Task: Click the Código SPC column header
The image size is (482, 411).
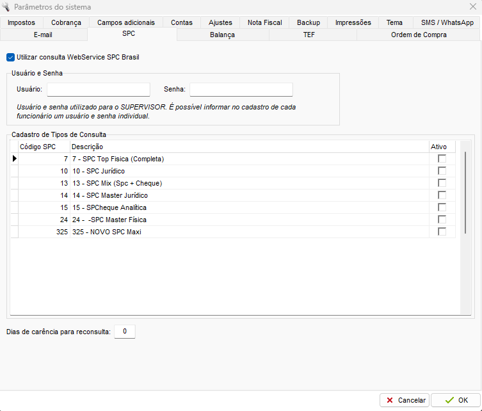Action: (44, 147)
